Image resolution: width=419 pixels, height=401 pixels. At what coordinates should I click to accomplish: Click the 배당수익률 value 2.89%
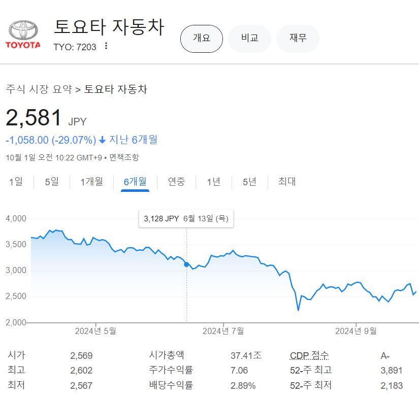[243, 385]
